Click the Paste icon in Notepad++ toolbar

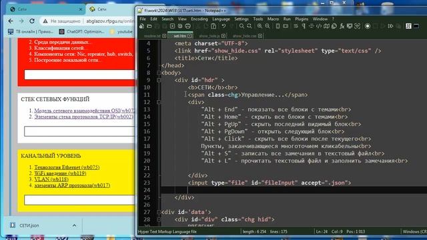pyautogui.click(x=213, y=26)
